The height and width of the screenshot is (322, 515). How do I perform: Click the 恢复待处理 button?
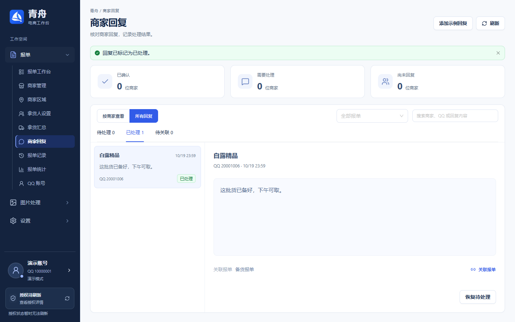tap(477, 297)
